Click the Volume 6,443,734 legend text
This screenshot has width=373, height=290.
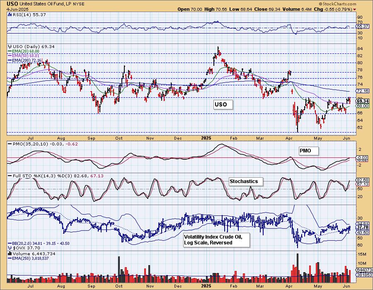point(34,254)
